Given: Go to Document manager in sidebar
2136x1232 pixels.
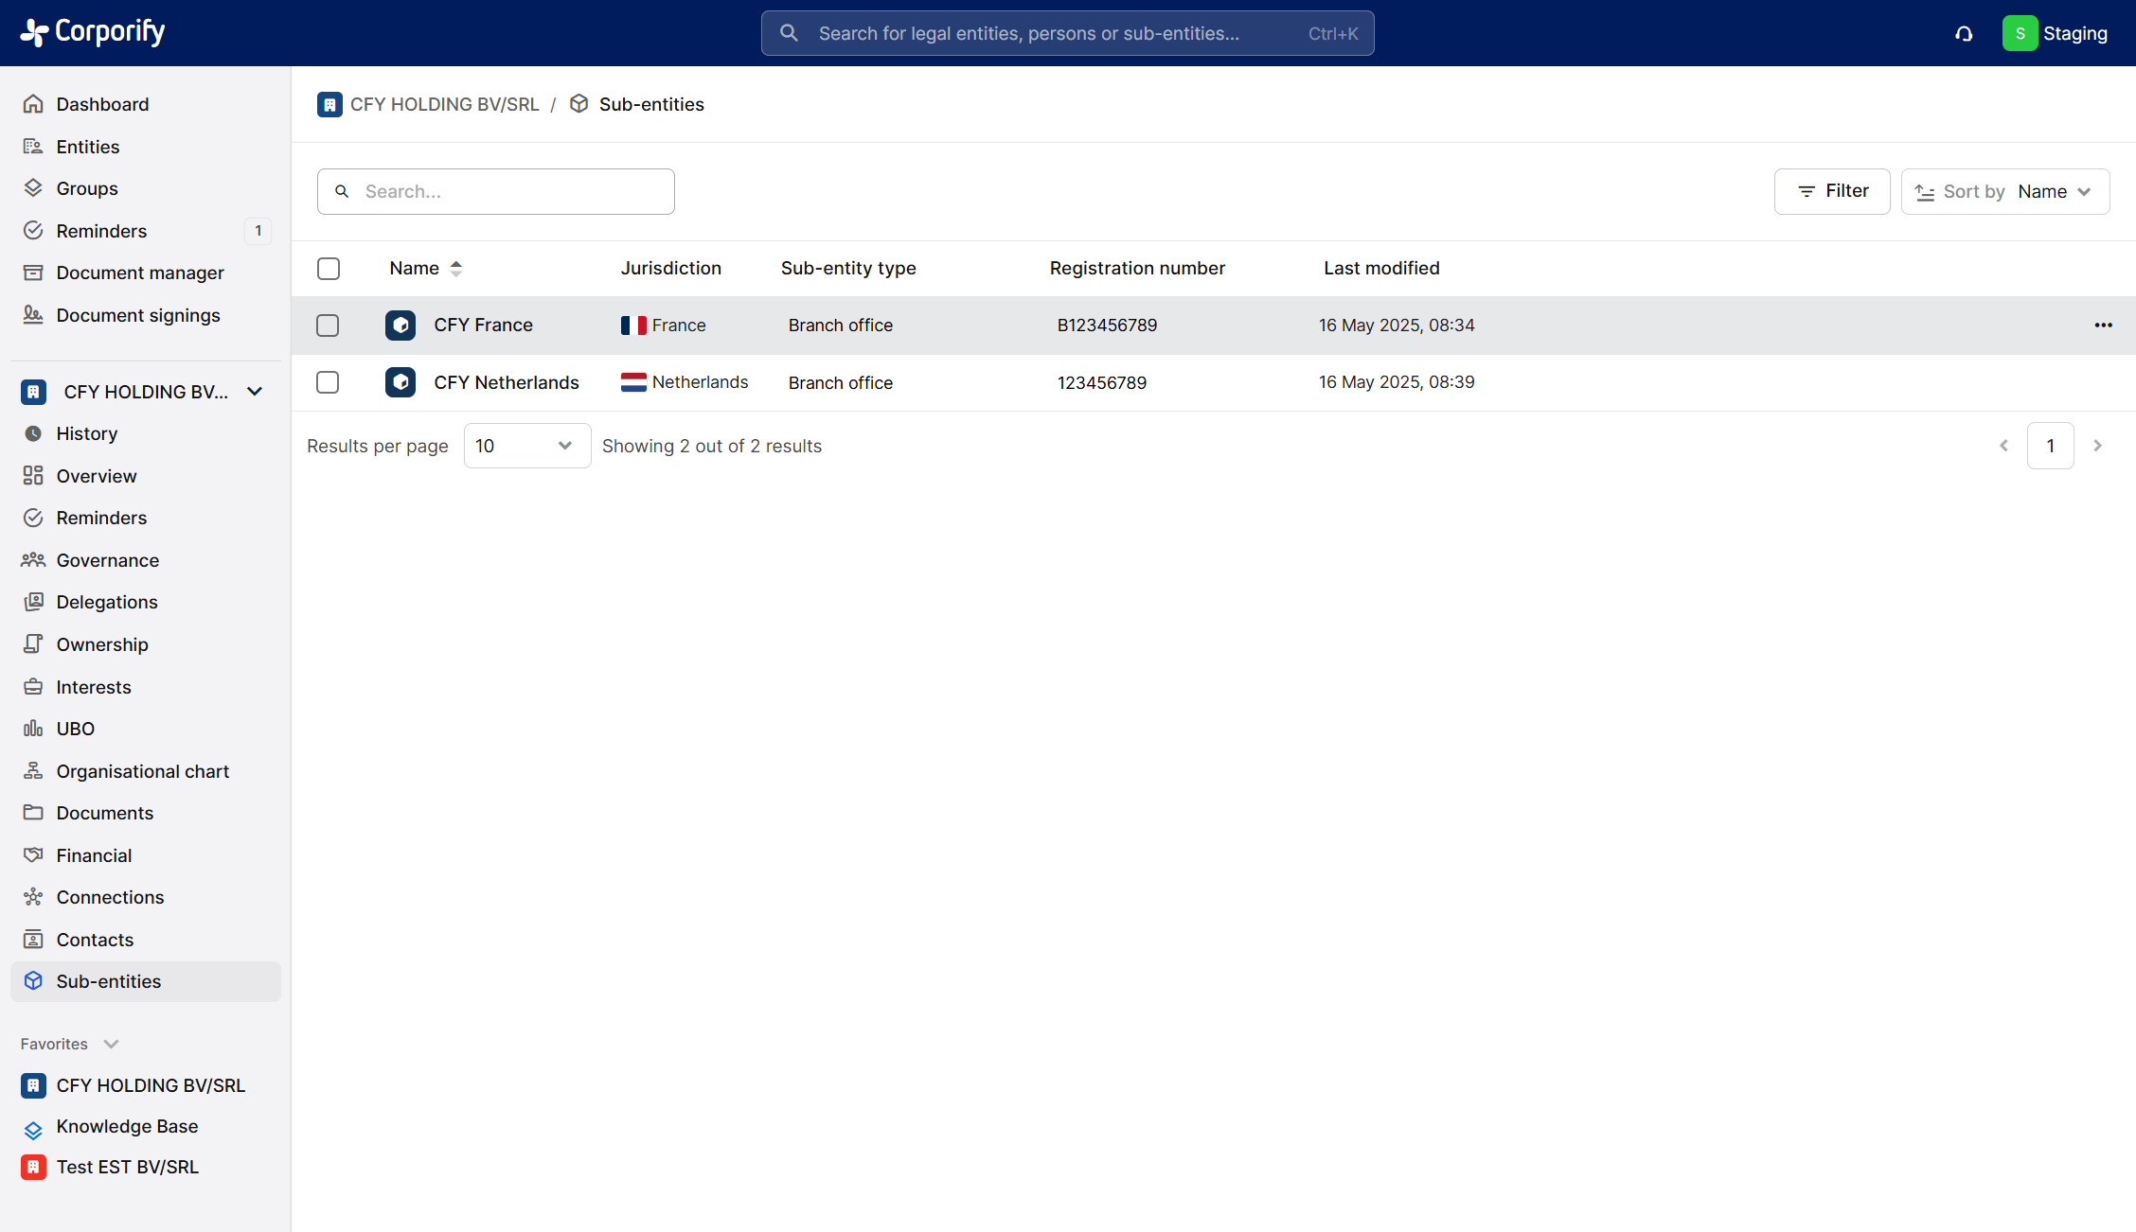Looking at the screenshot, I should [139, 273].
